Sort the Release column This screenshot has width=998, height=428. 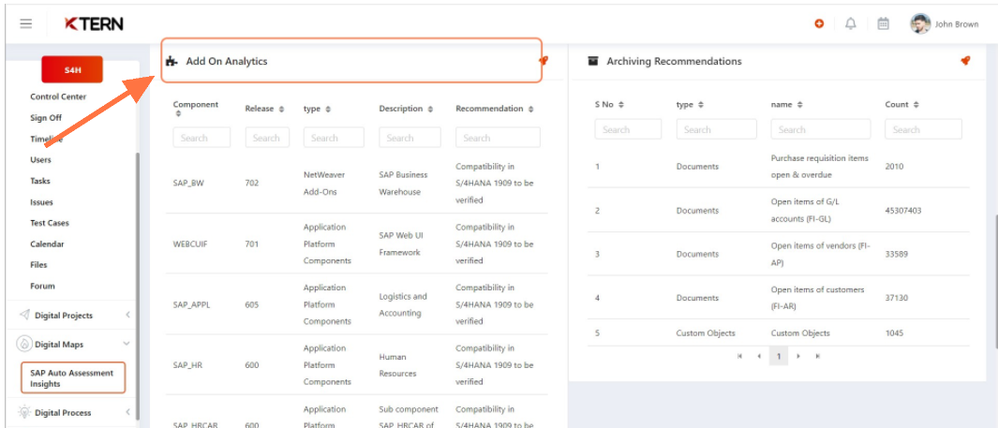pos(282,109)
